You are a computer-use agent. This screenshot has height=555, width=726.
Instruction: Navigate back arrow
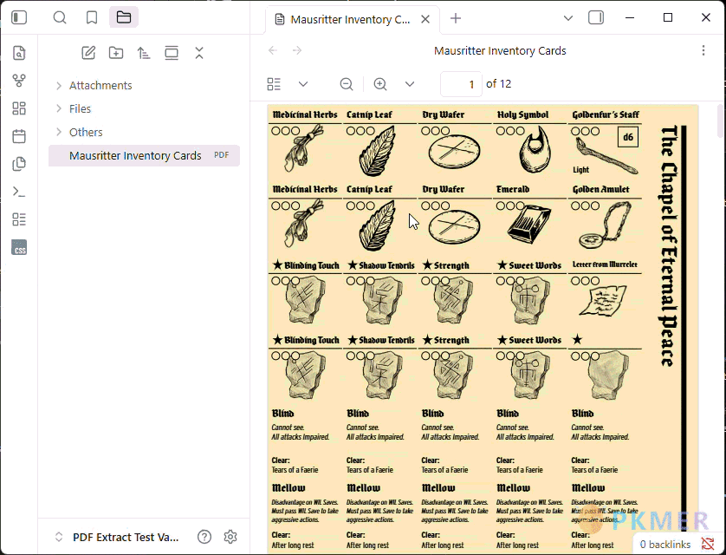point(273,50)
